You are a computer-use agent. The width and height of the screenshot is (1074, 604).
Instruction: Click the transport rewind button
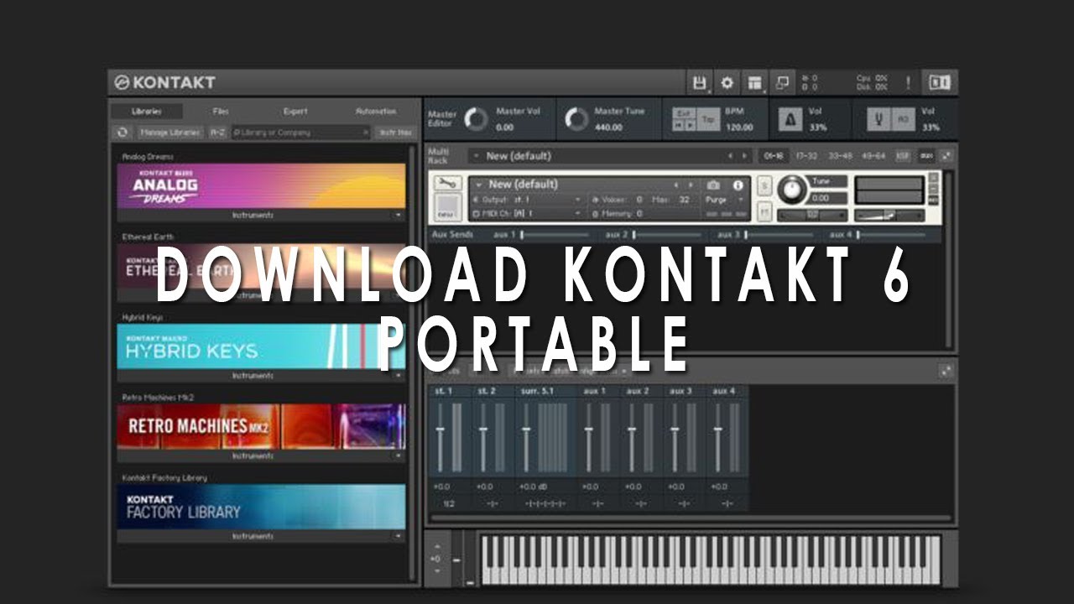679,125
